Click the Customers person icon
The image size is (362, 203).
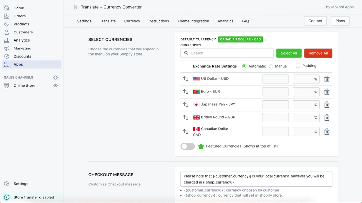[7, 32]
